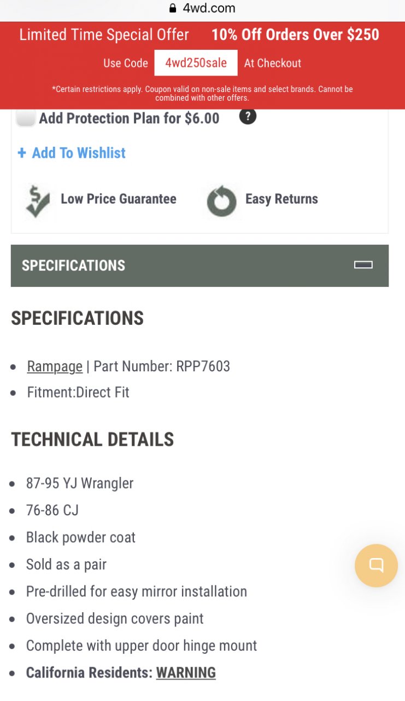Image resolution: width=405 pixels, height=701 pixels.
Task: Toggle the Specifications section header bar
Action: pos(199,266)
